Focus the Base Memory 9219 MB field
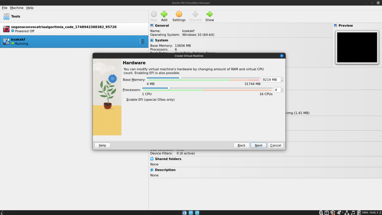 (x=271, y=80)
